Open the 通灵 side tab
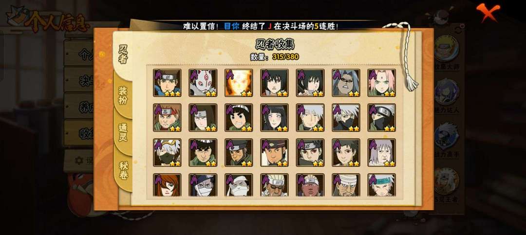This screenshot has height=235, width=526. pos(123,132)
